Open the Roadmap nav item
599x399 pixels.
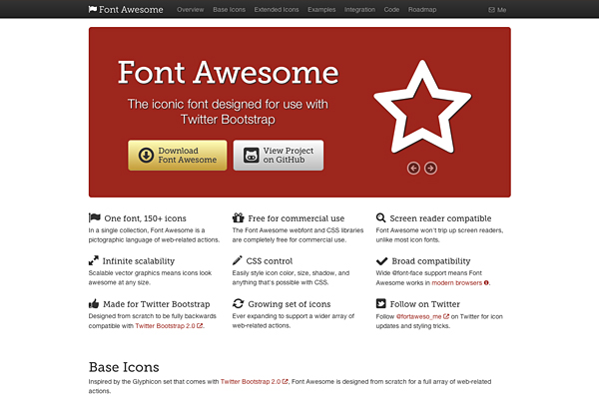[422, 10]
